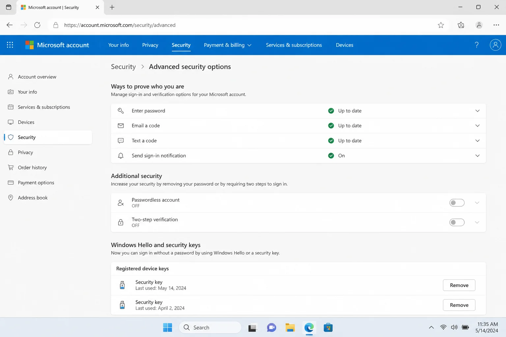Open File Explorer from taskbar

click(290, 327)
